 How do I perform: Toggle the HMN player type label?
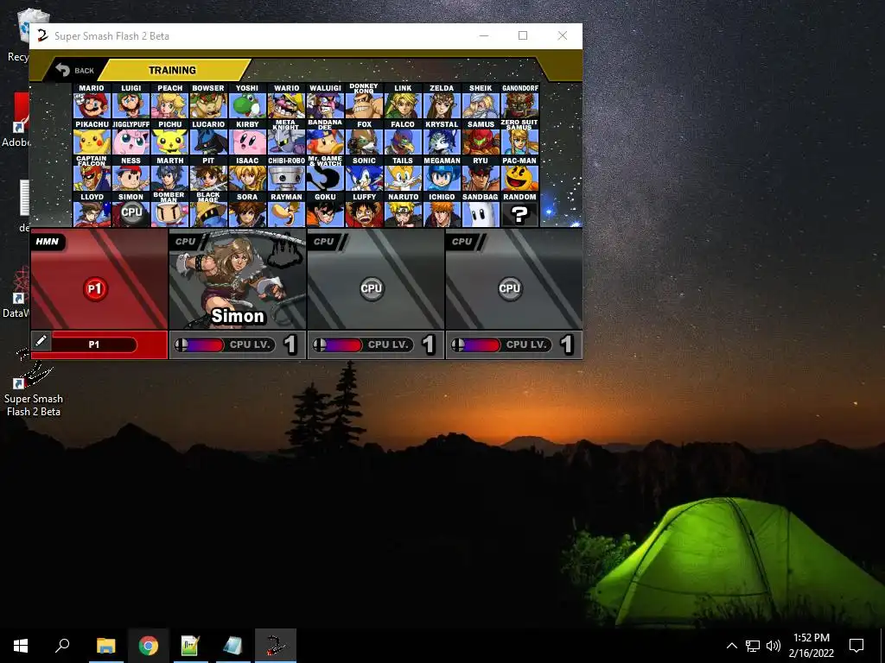pos(48,242)
